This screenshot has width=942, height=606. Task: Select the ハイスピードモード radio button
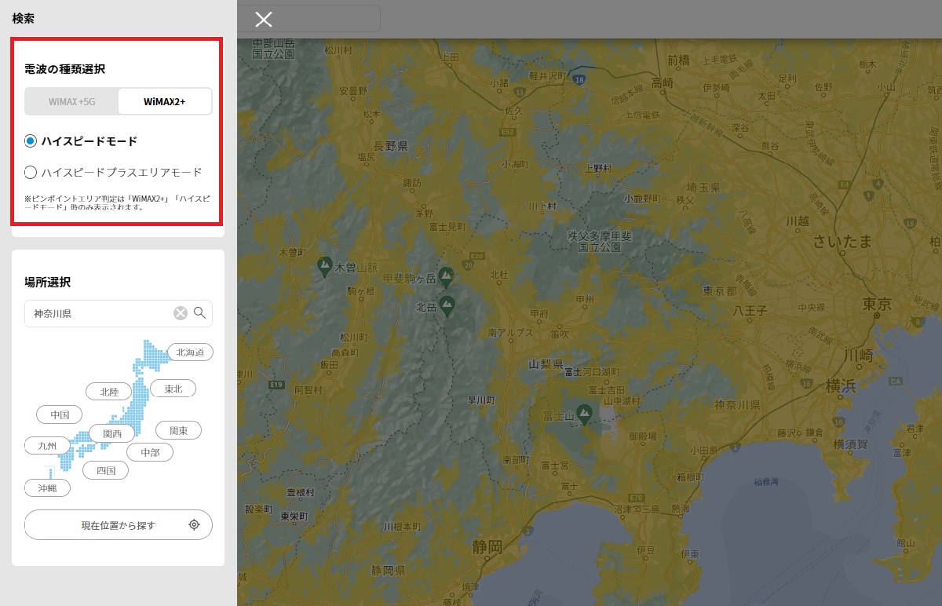31,141
